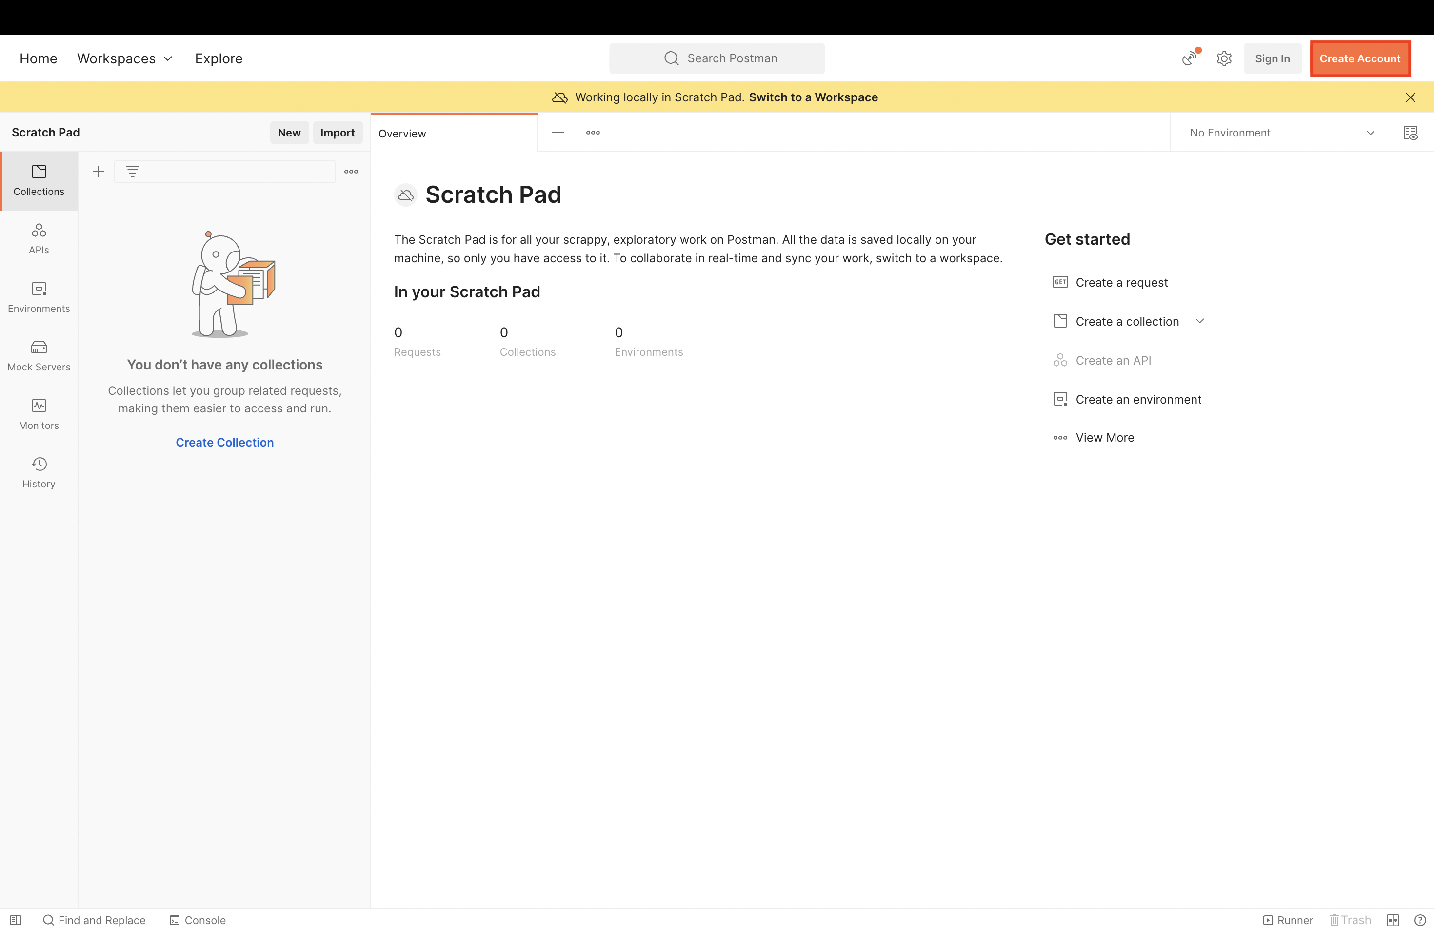The width and height of the screenshot is (1434, 932).
Task: Toggle the sidebar from the status bar
Action: pyautogui.click(x=16, y=920)
